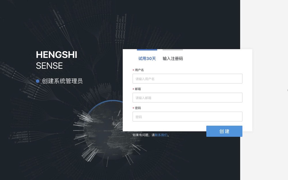
Task: Click the 密码 field label
Action: pyautogui.click(x=138, y=108)
